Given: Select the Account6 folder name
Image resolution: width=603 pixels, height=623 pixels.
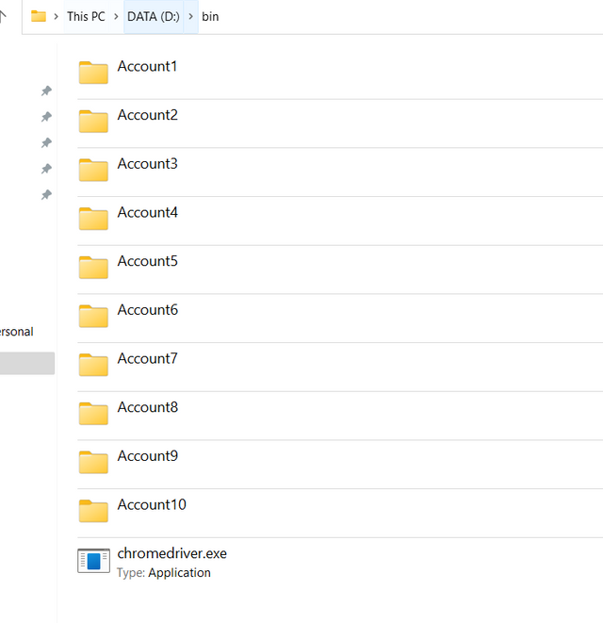Looking at the screenshot, I should pos(147,310).
